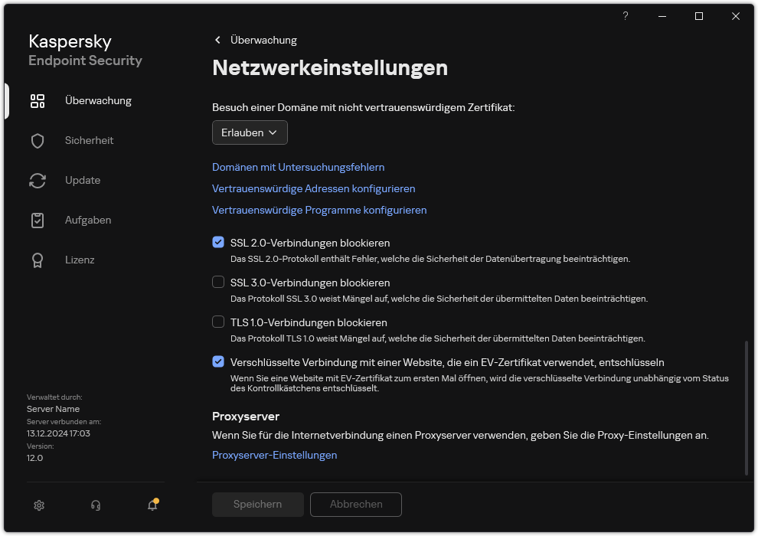
Task: Disable blocking of SSL 2.0 connections
Action: [217, 243]
